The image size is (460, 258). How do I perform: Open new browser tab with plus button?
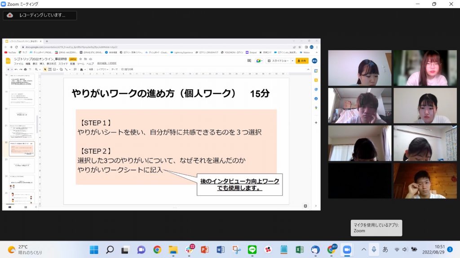47,41
